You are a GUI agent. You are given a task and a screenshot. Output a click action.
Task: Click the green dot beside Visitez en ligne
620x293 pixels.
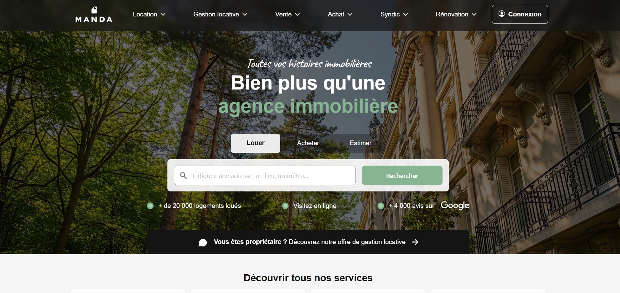[x=285, y=206]
